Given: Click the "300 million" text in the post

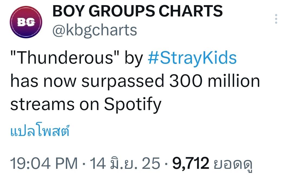Looking at the screenshot, I should [215, 81].
